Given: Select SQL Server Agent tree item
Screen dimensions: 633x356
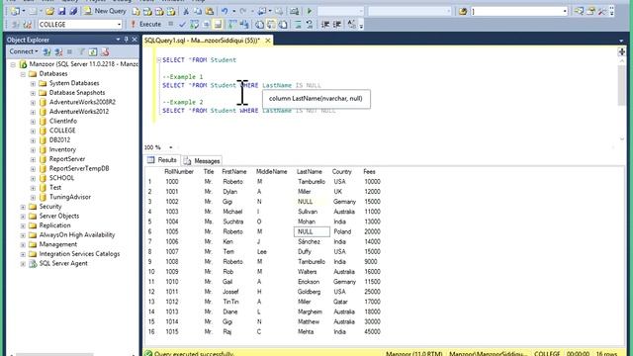Looking at the screenshot, I should (x=63, y=264).
